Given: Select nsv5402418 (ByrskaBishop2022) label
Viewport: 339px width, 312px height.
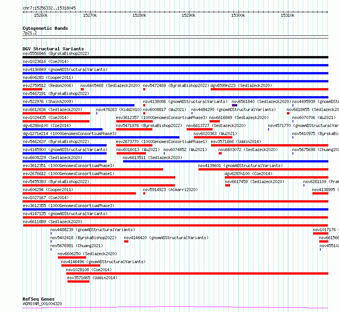Looking at the screenshot, I should [83, 238].
